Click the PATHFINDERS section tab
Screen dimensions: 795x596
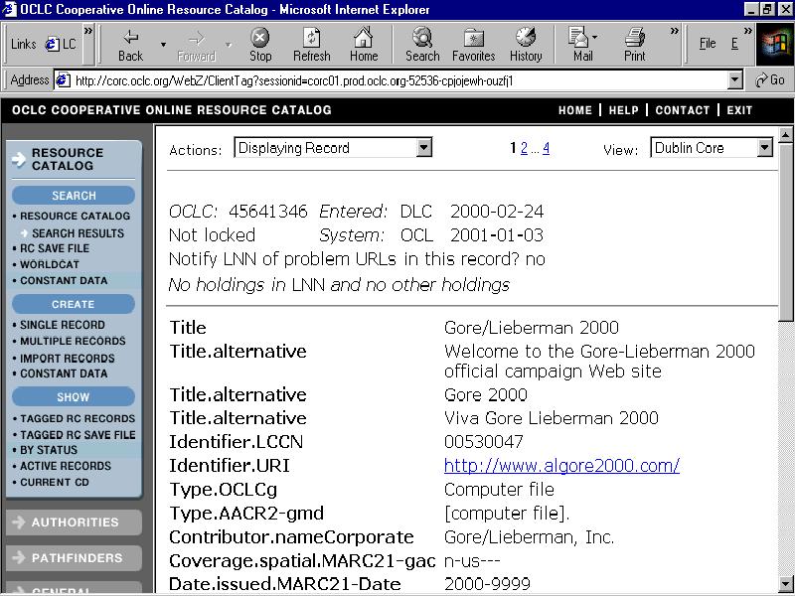coord(74,557)
